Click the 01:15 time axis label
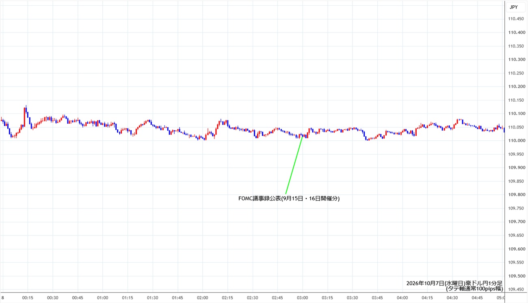The image size is (528, 303). (x=128, y=298)
